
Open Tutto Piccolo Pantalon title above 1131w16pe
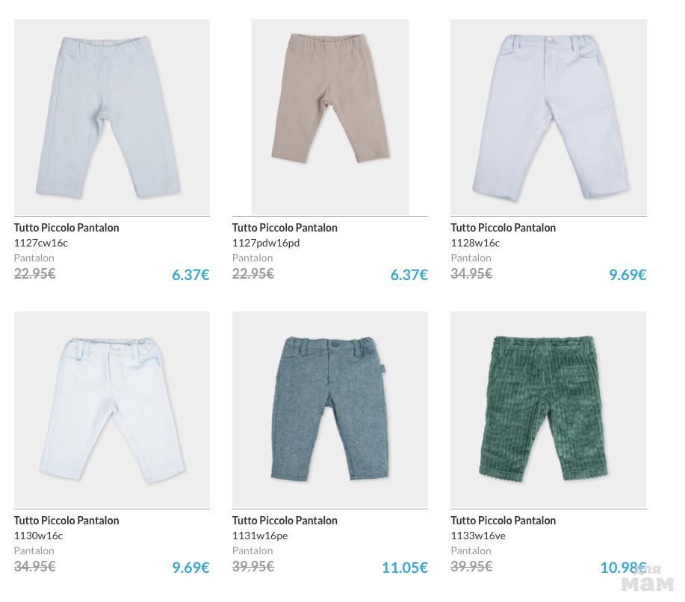pyautogui.click(x=285, y=521)
